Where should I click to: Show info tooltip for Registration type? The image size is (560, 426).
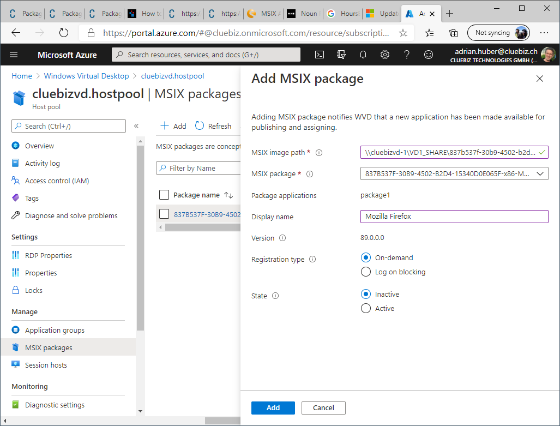point(312,260)
